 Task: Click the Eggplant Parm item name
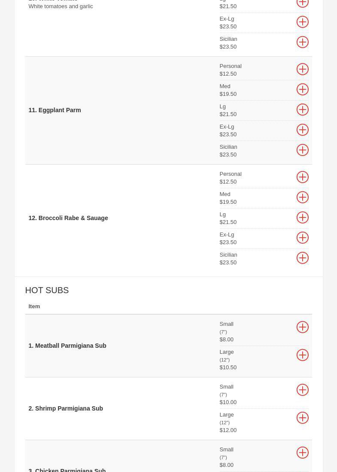[55, 110]
